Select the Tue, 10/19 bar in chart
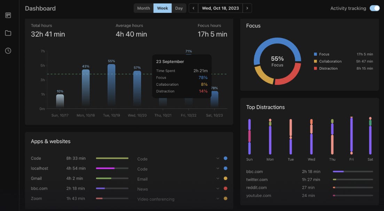Image resolution: width=384 pixels, height=211 pixels. pyautogui.click(x=111, y=86)
